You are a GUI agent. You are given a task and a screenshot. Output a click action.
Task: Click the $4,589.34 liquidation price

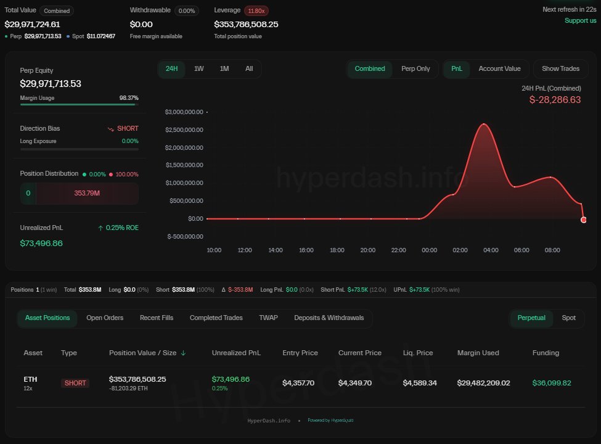tap(420, 383)
